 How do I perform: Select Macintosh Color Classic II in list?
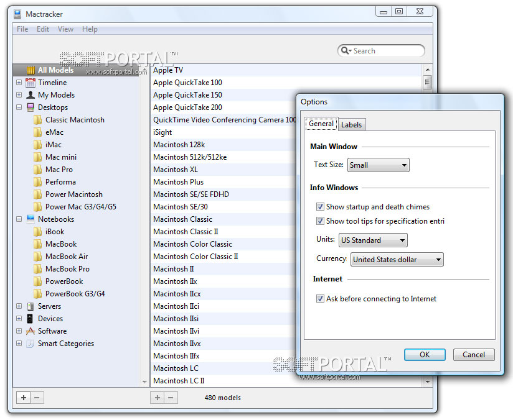[224, 257]
